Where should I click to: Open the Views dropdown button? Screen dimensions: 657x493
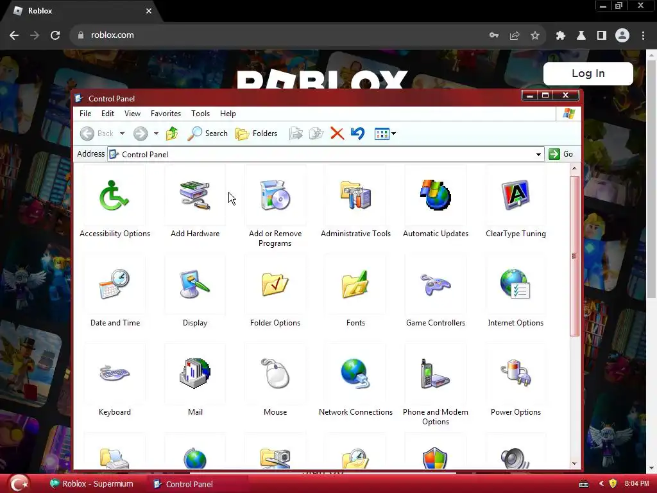click(x=385, y=134)
